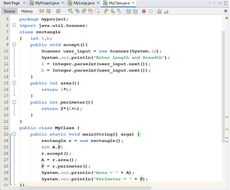230x190 pixels.
Task: Shift Line Left toolbar icon
Action: (x=128, y=11)
